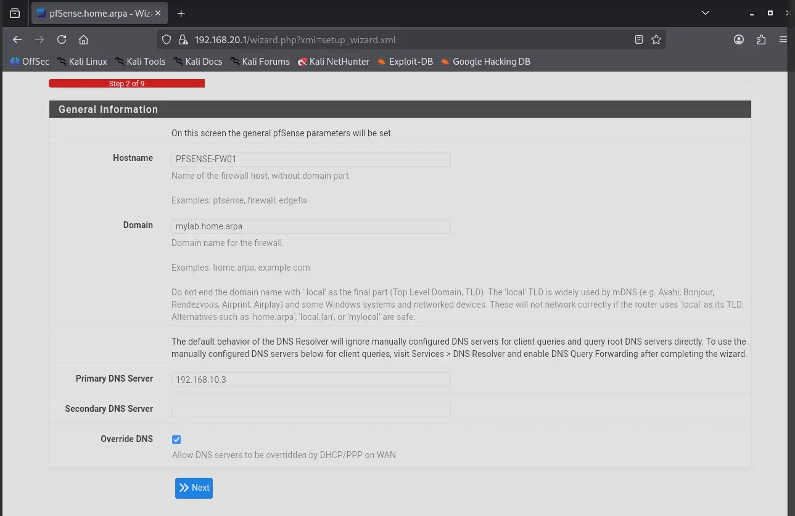The height and width of the screenshot is (516, 795).
Task: Open the Kali Linux bookmark
Action: coord(82,61)
